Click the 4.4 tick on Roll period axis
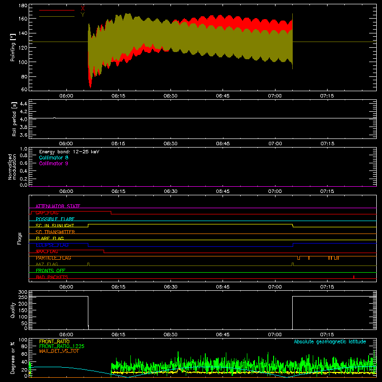Screen dimensions: 382x382 click(x=23, y=104)
